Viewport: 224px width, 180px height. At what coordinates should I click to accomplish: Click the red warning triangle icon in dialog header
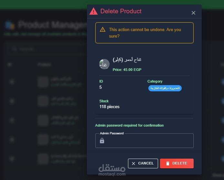click(x=93, y=11)
